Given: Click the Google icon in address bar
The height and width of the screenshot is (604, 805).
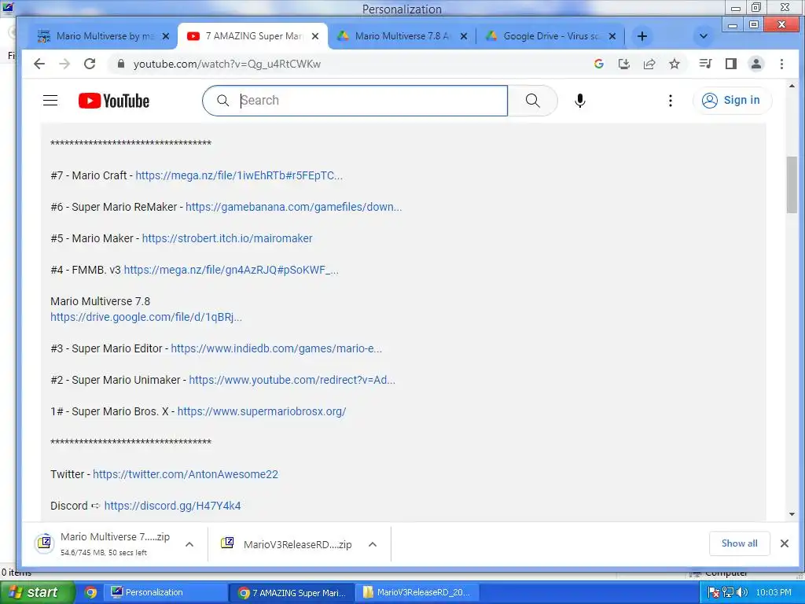Looking at the screenshot, I should click(598, 64).
